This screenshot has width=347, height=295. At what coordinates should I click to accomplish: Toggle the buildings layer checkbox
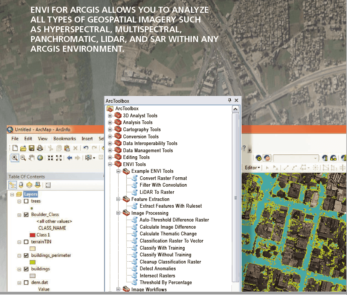[26, 269]
